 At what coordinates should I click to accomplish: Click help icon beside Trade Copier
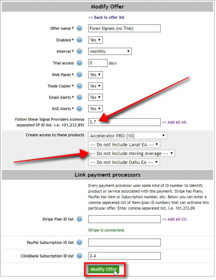pyautogui.click(x=80, y=86)
